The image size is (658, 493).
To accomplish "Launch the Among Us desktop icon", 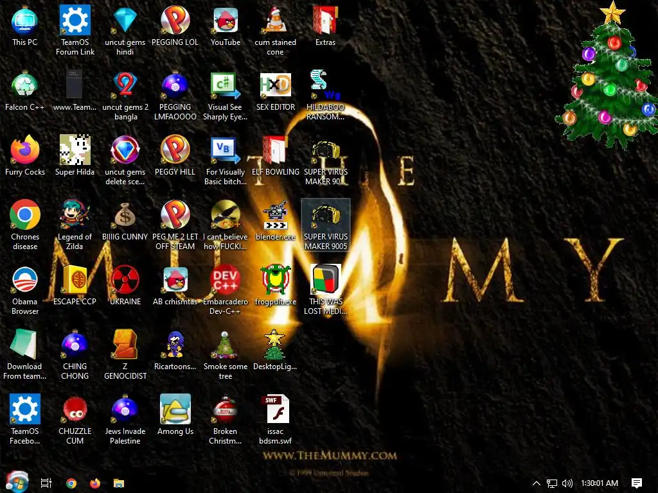I will point(175,415).
